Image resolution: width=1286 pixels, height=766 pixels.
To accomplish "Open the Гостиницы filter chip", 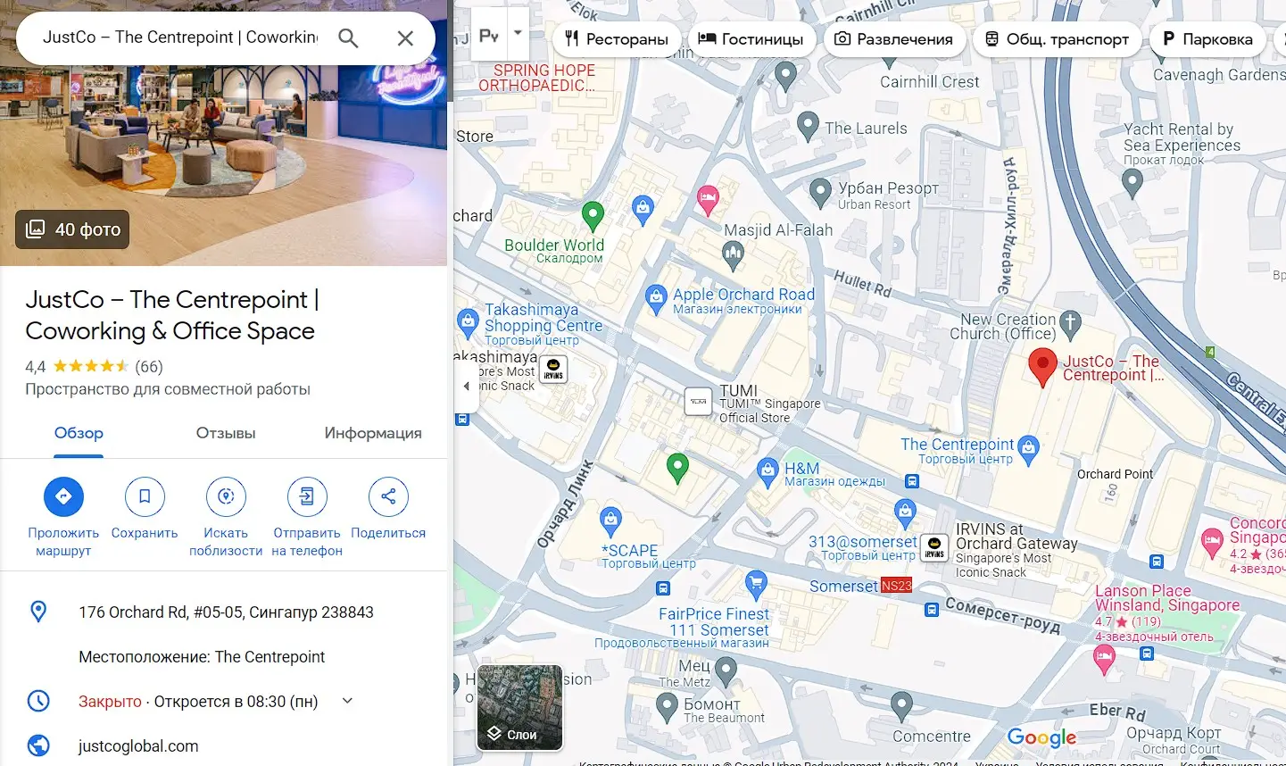I will [x=751, y=39].
